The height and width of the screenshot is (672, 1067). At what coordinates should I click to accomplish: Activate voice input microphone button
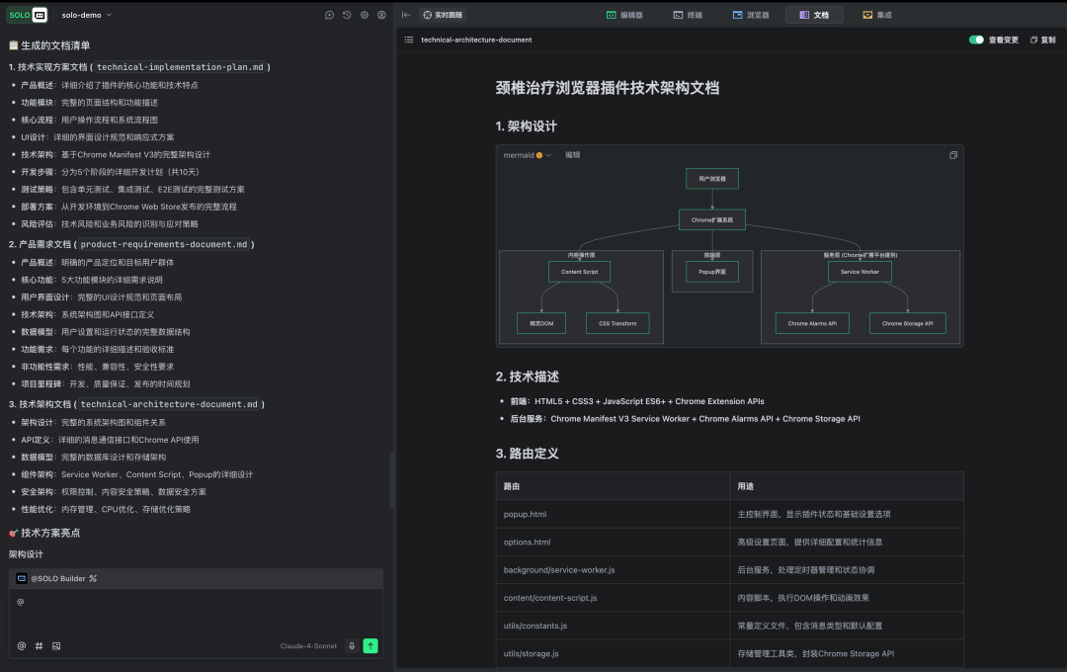point(351,645)
